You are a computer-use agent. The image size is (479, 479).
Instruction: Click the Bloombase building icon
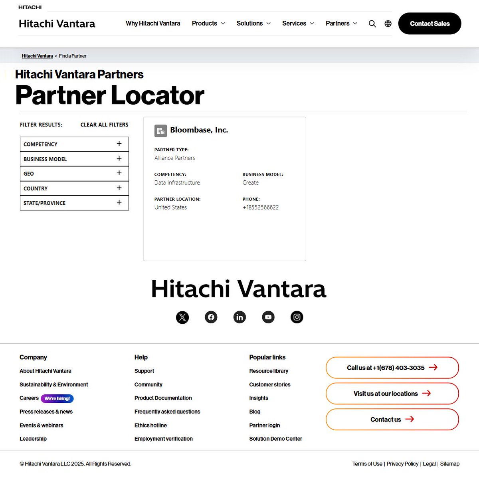tap(160, 131)
